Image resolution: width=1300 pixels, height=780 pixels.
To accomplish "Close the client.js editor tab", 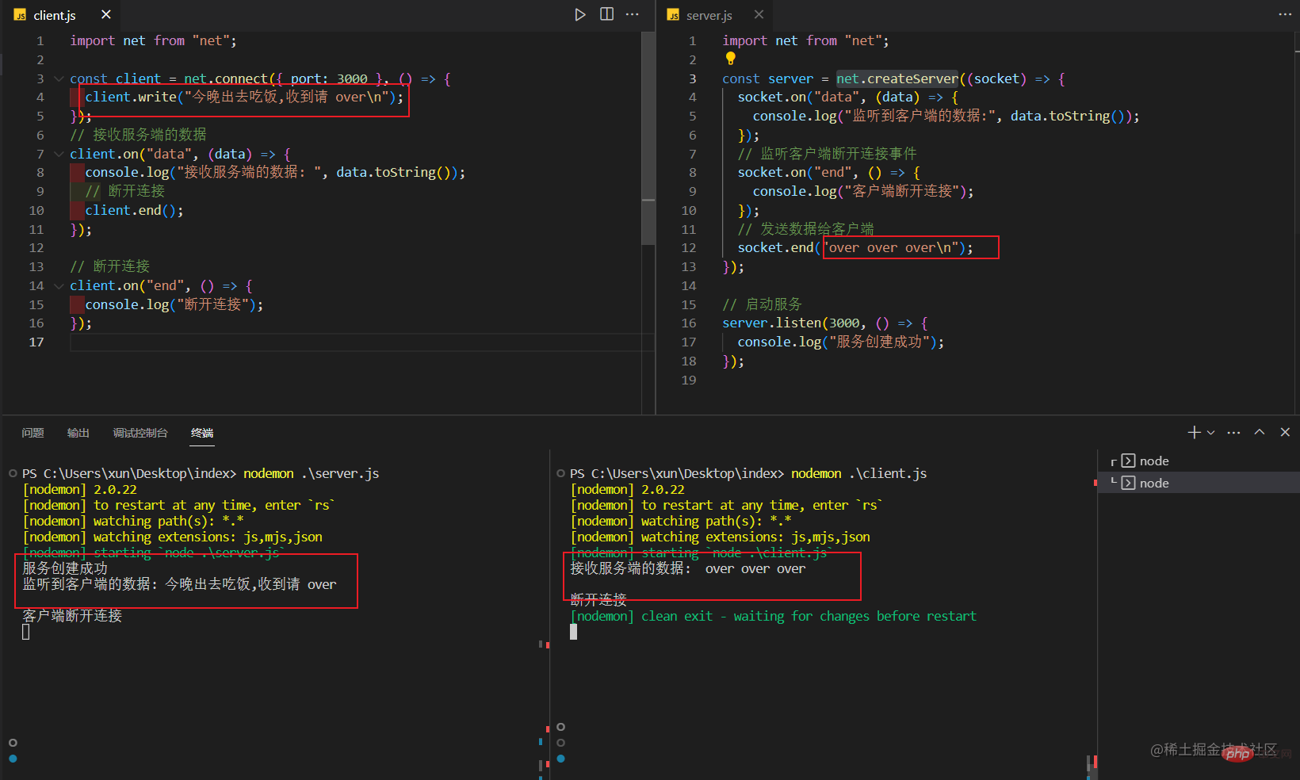I will [x=106, y=14].
